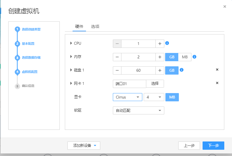Decrease memory value with minus button
This screenshot has height=156, width=232.
click(117, 57)
